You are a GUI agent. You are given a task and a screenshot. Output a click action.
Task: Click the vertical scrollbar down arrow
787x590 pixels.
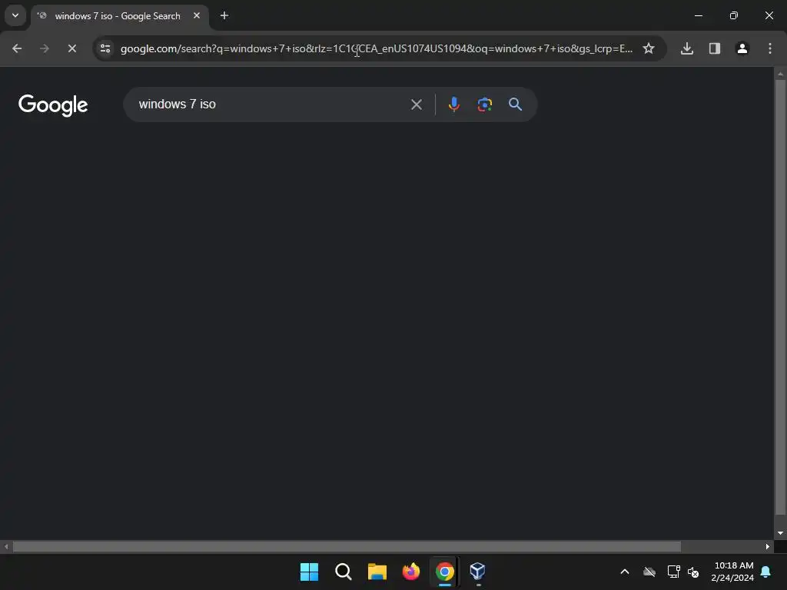(780, 533)
